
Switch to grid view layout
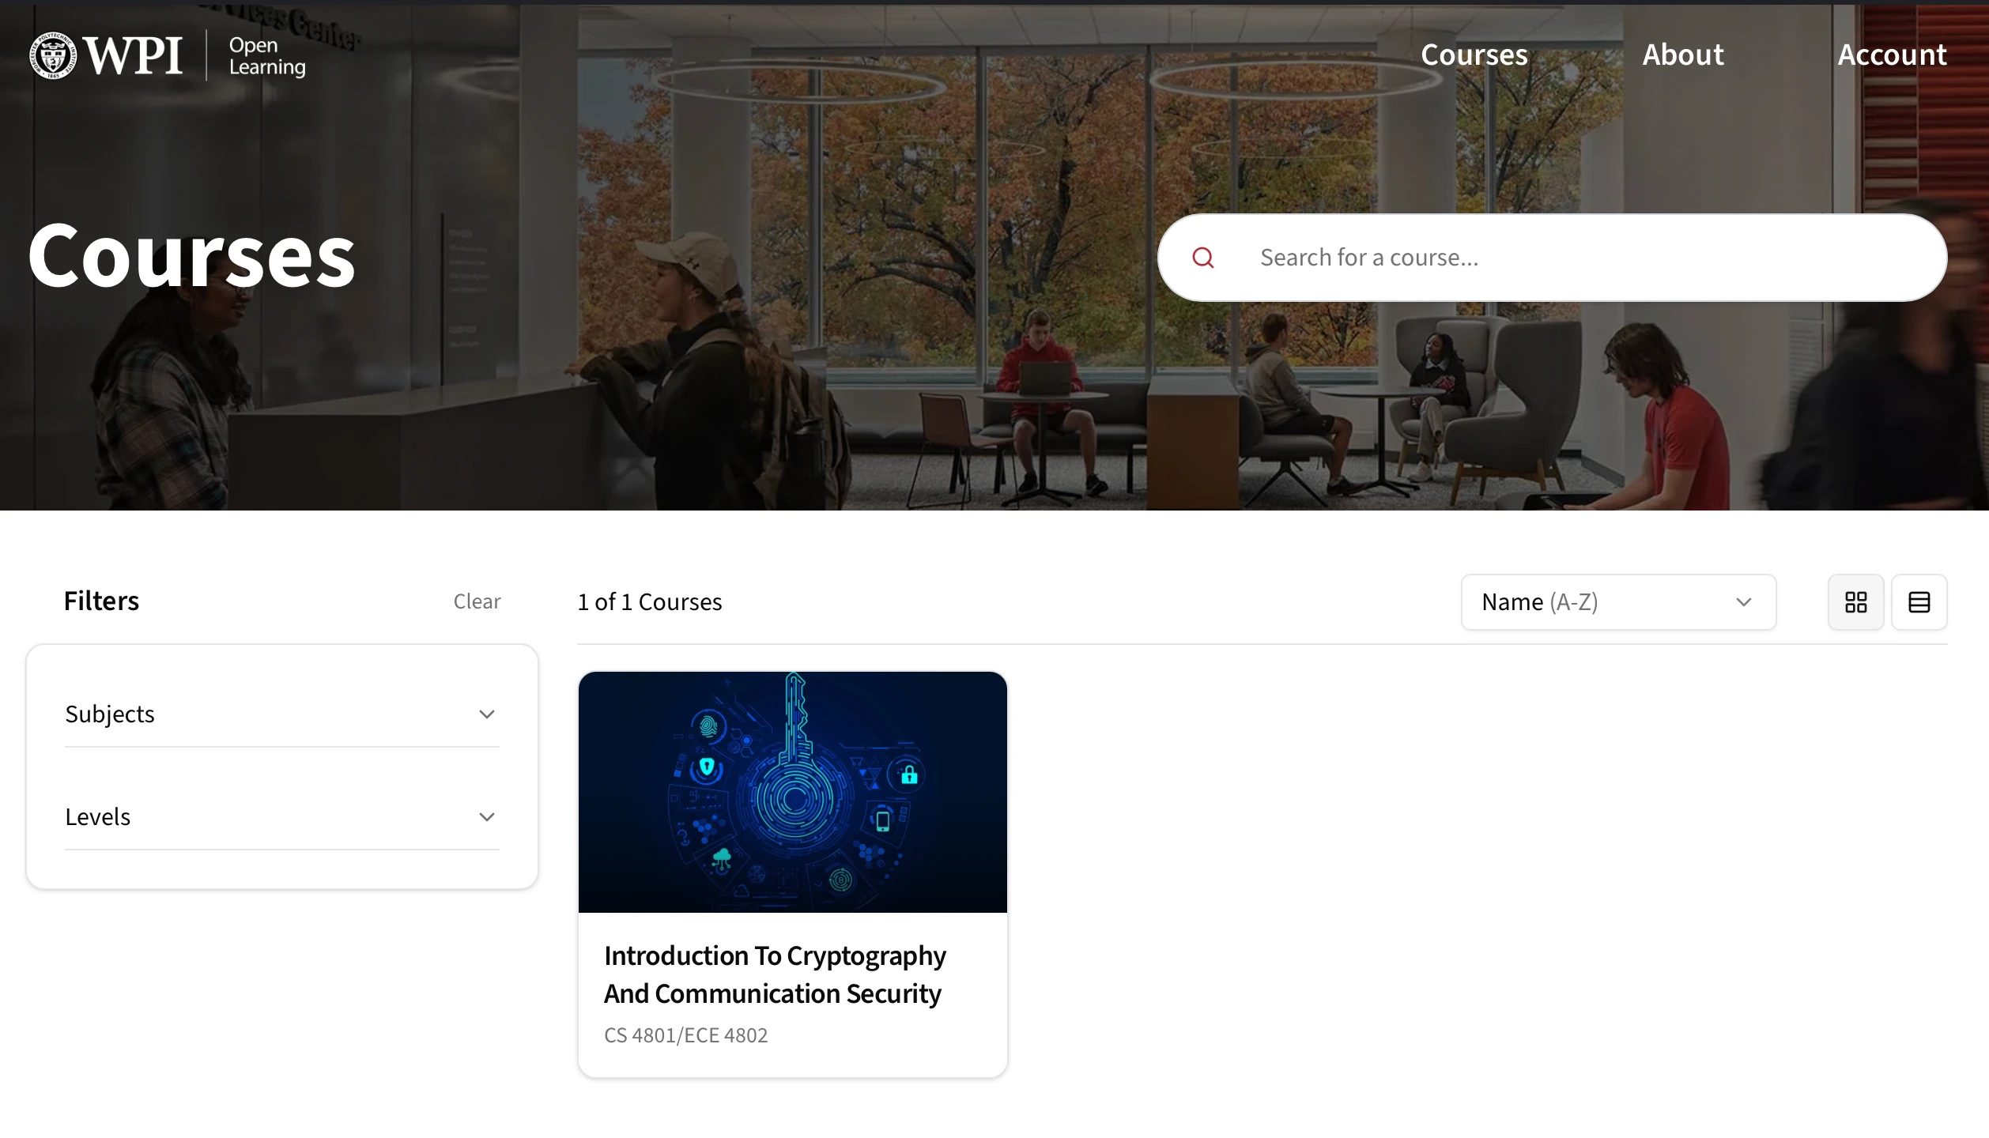point(1855,602)
